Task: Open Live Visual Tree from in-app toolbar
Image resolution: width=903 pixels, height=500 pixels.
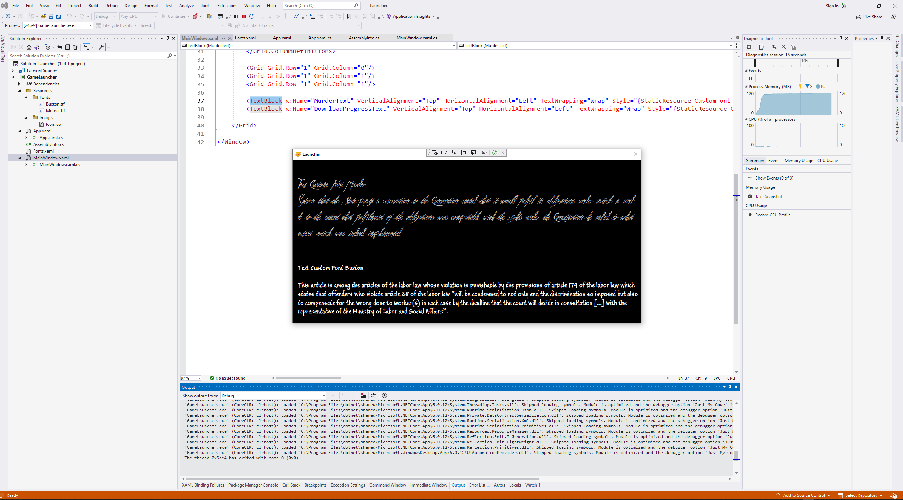Action: click(435, 153)
